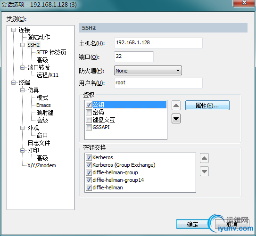256x236 pixels.
Task: Select the Kerberos row text
Action: [103, 157]
